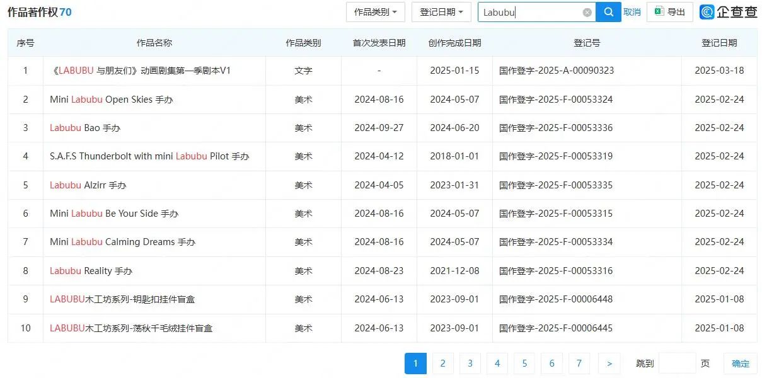Click the Labubu search input box

[529, 12]
